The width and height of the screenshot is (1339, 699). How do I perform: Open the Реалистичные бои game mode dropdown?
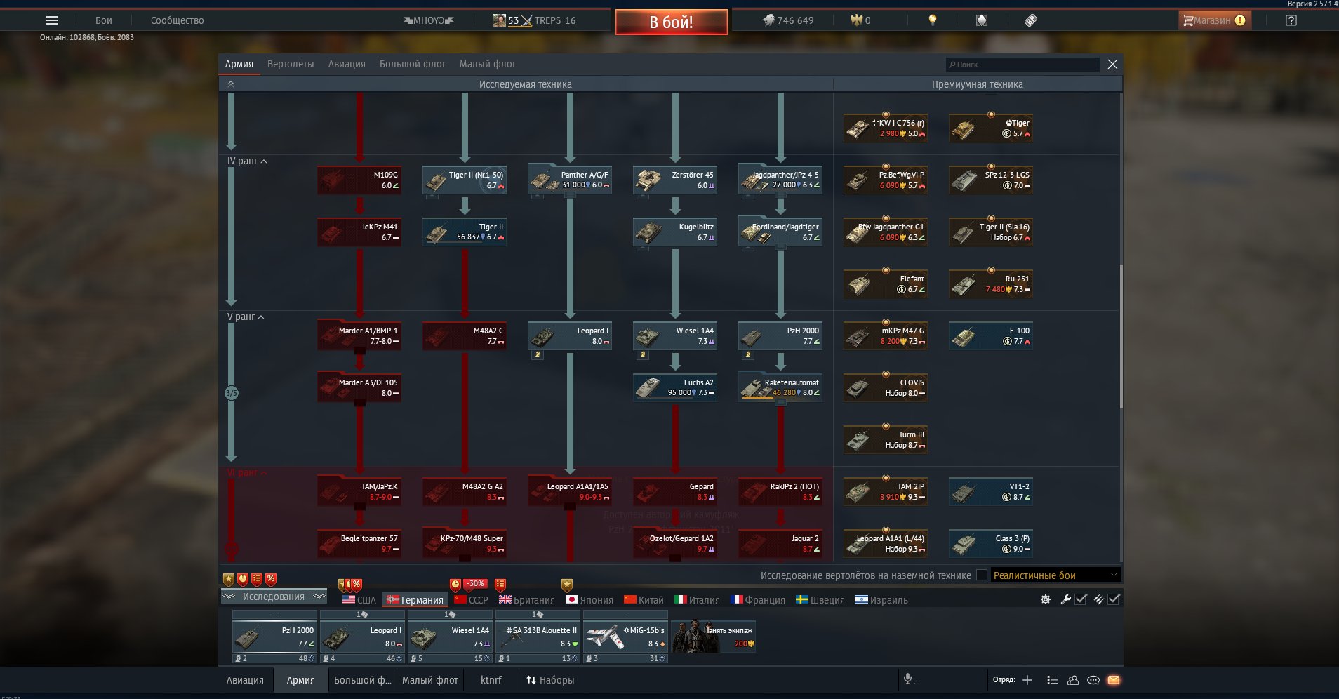[1055, 575]
